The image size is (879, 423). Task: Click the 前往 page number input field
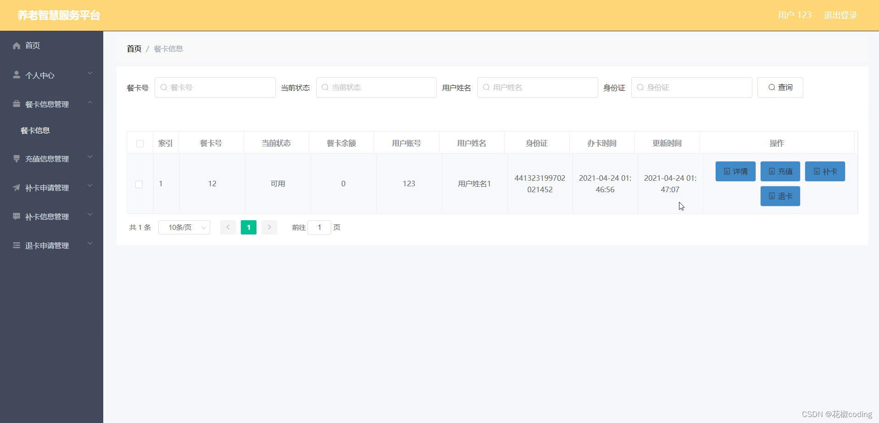[319, 227]
